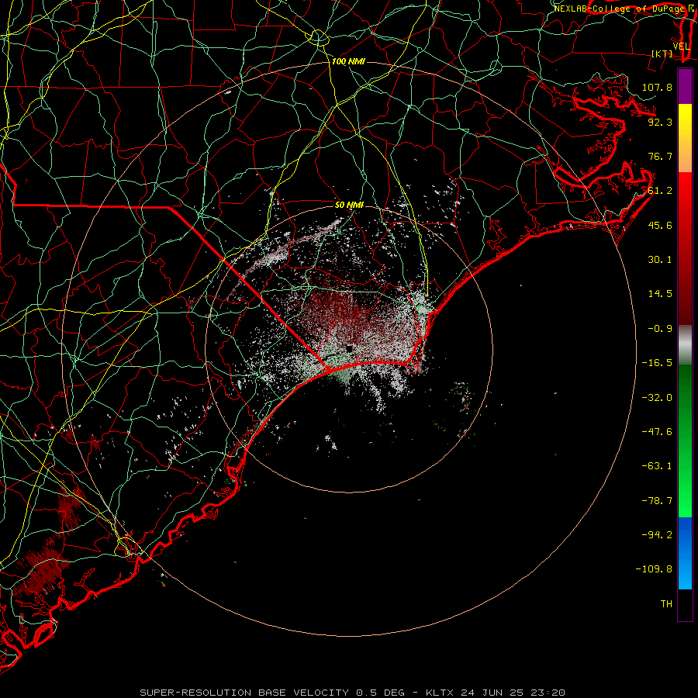Select the 45.6 legend value

pos(660,225)
